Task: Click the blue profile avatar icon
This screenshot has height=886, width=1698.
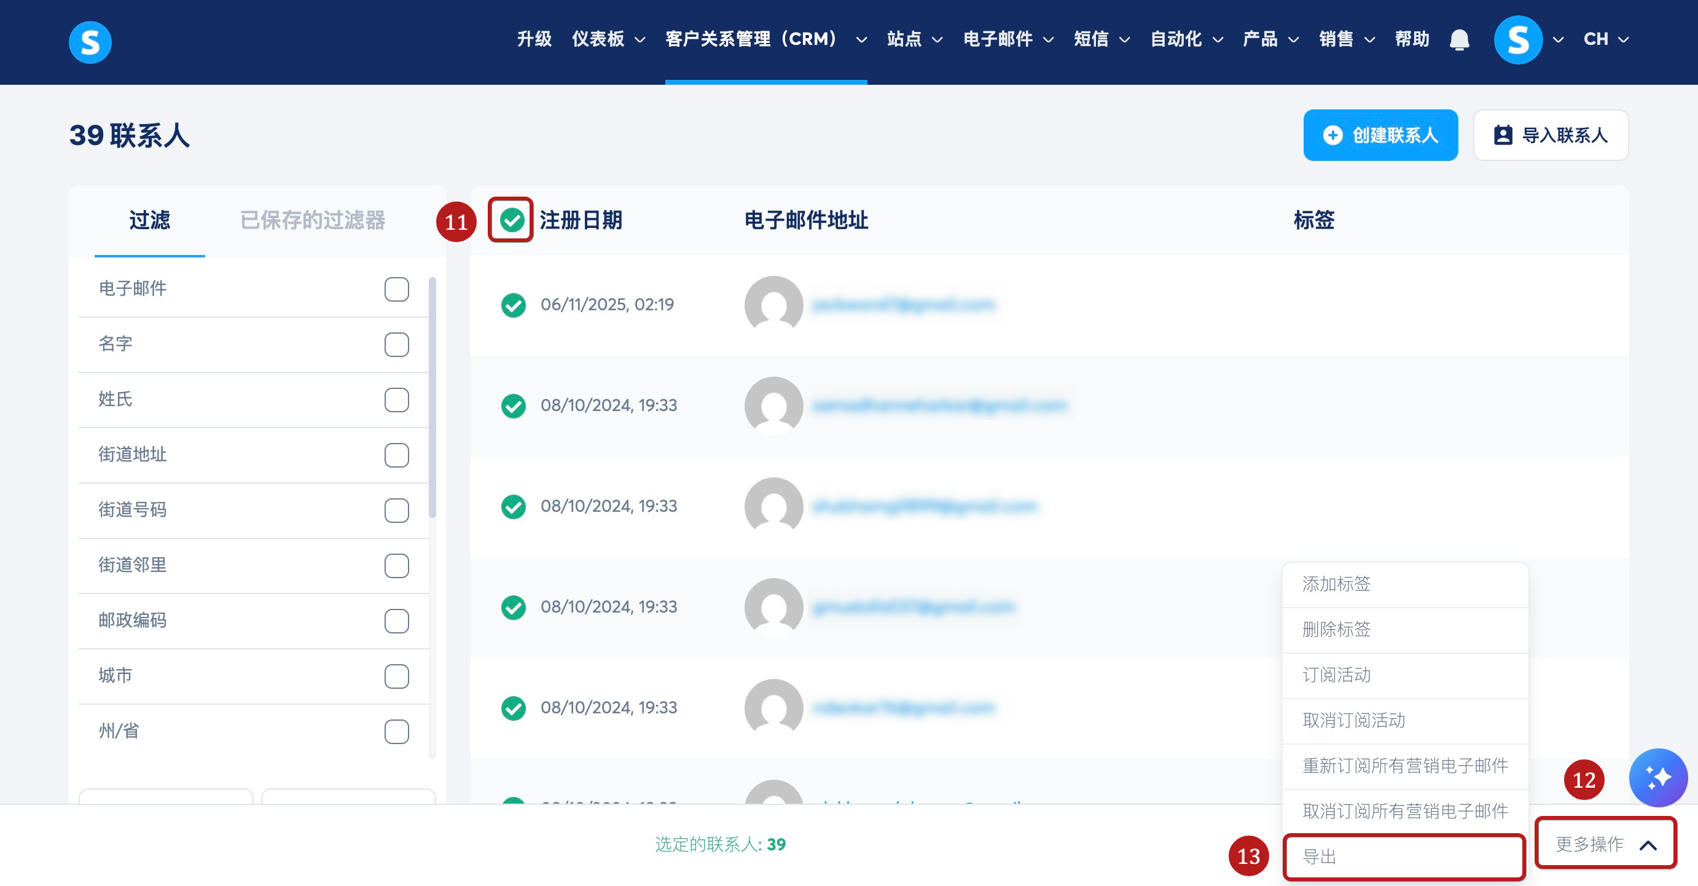Action: [x=1517, y=39]
